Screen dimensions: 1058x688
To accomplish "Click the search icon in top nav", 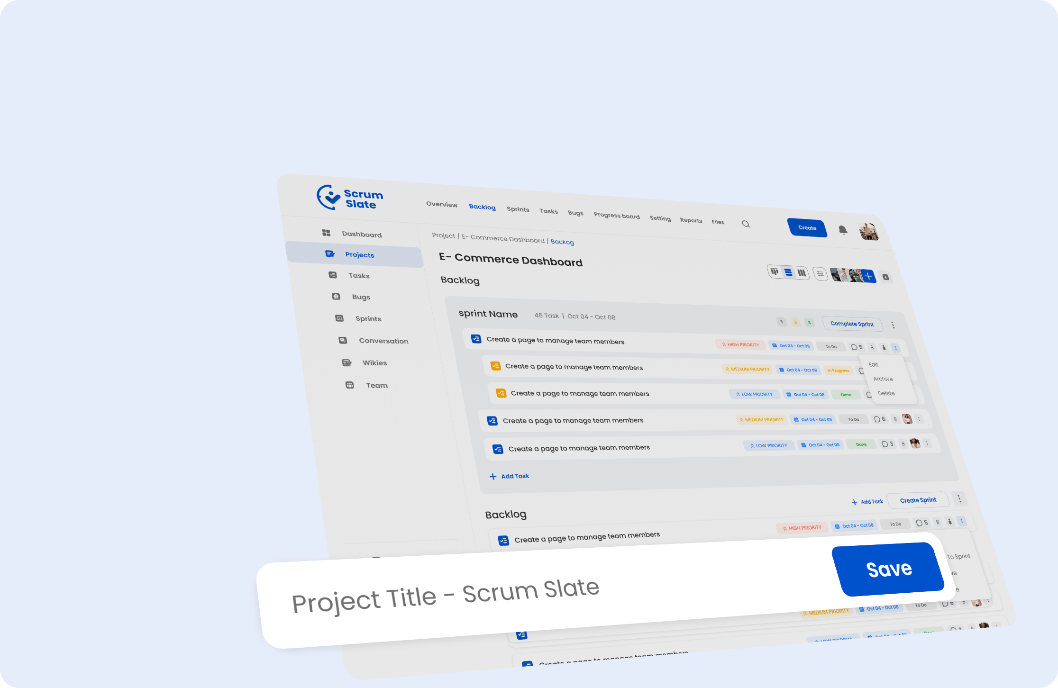I will point(746,222).
